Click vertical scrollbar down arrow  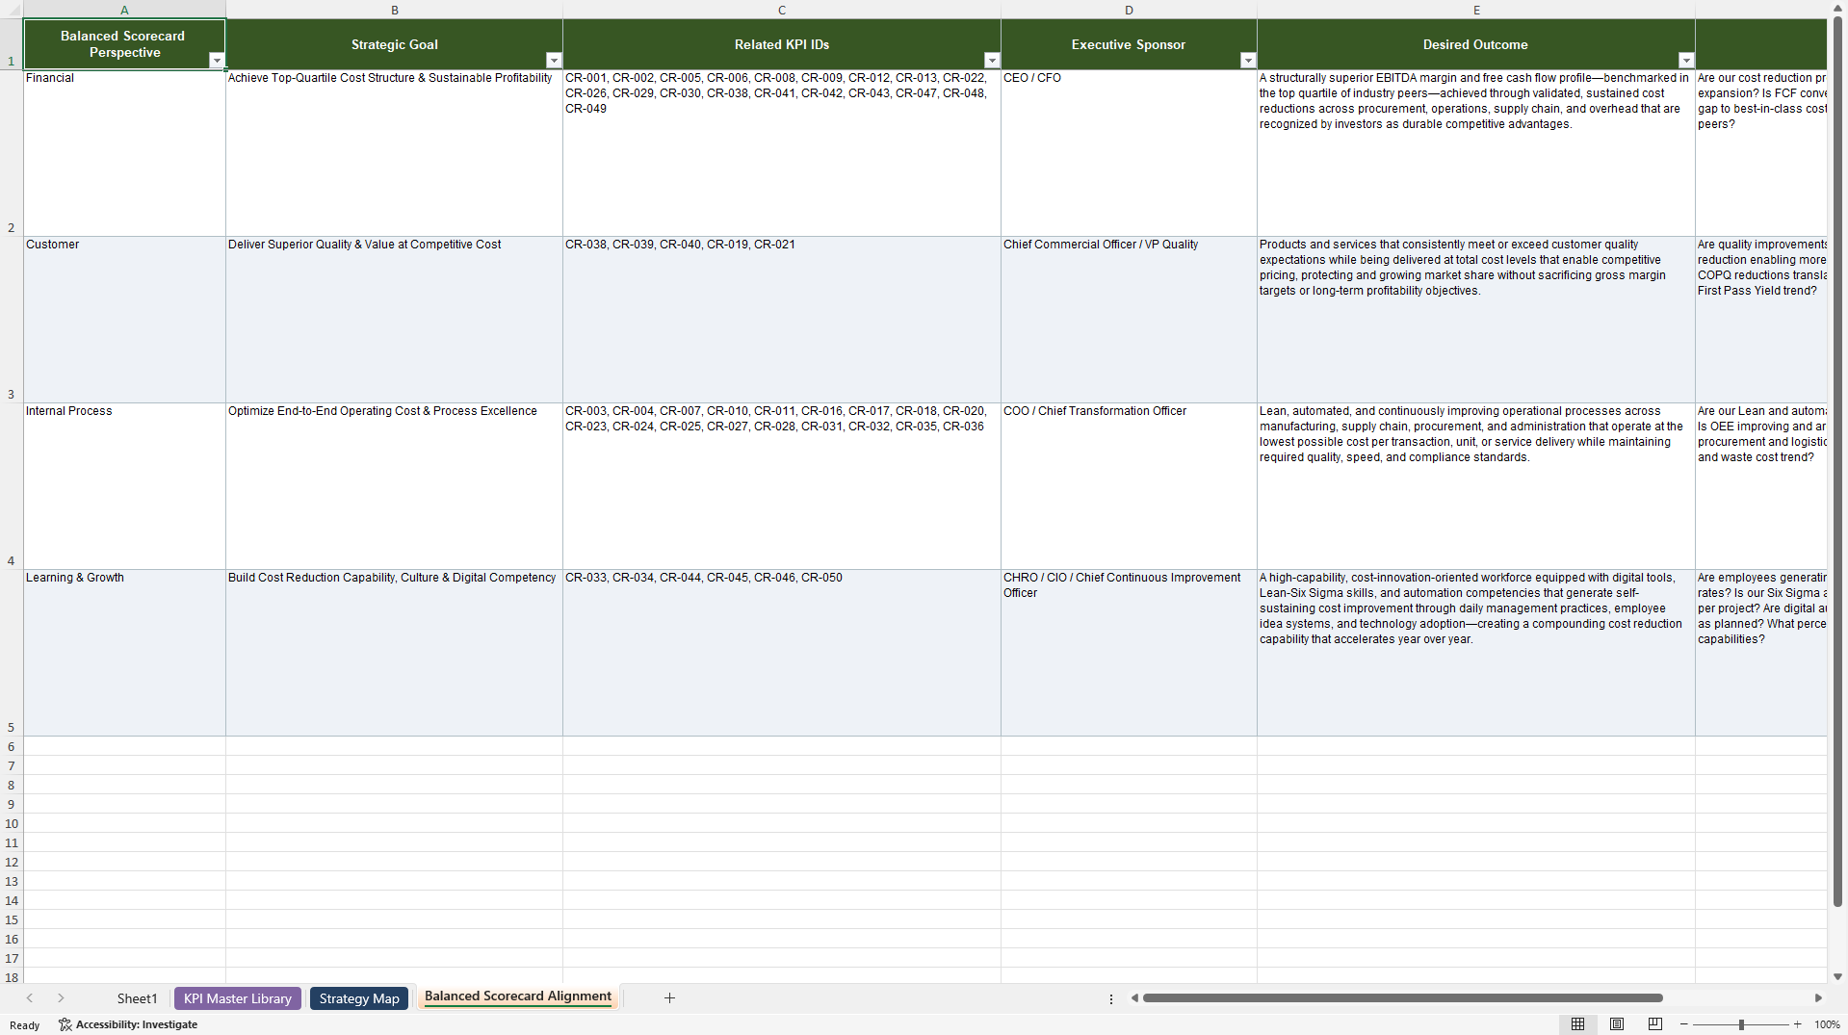(1837, 976)
